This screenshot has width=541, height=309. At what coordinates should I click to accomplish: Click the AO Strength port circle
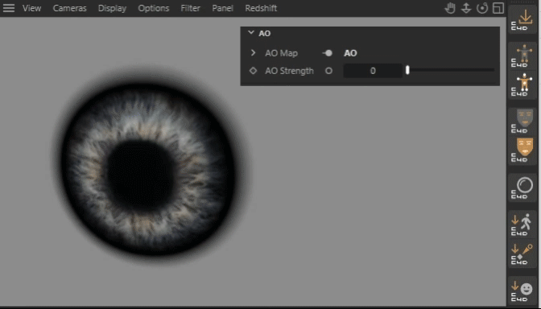tap(328, 71)
